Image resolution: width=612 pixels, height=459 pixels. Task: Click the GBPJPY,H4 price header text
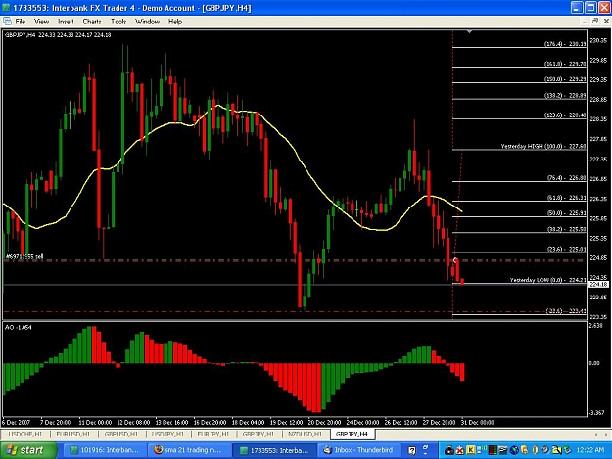pos(58,34)
